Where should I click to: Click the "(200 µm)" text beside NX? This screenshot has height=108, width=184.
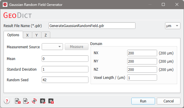(x=166, y=53)
